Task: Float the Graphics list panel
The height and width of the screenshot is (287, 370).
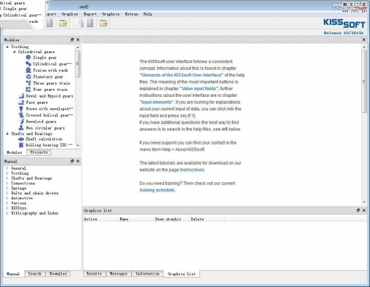Action: [x=358, y=210]
